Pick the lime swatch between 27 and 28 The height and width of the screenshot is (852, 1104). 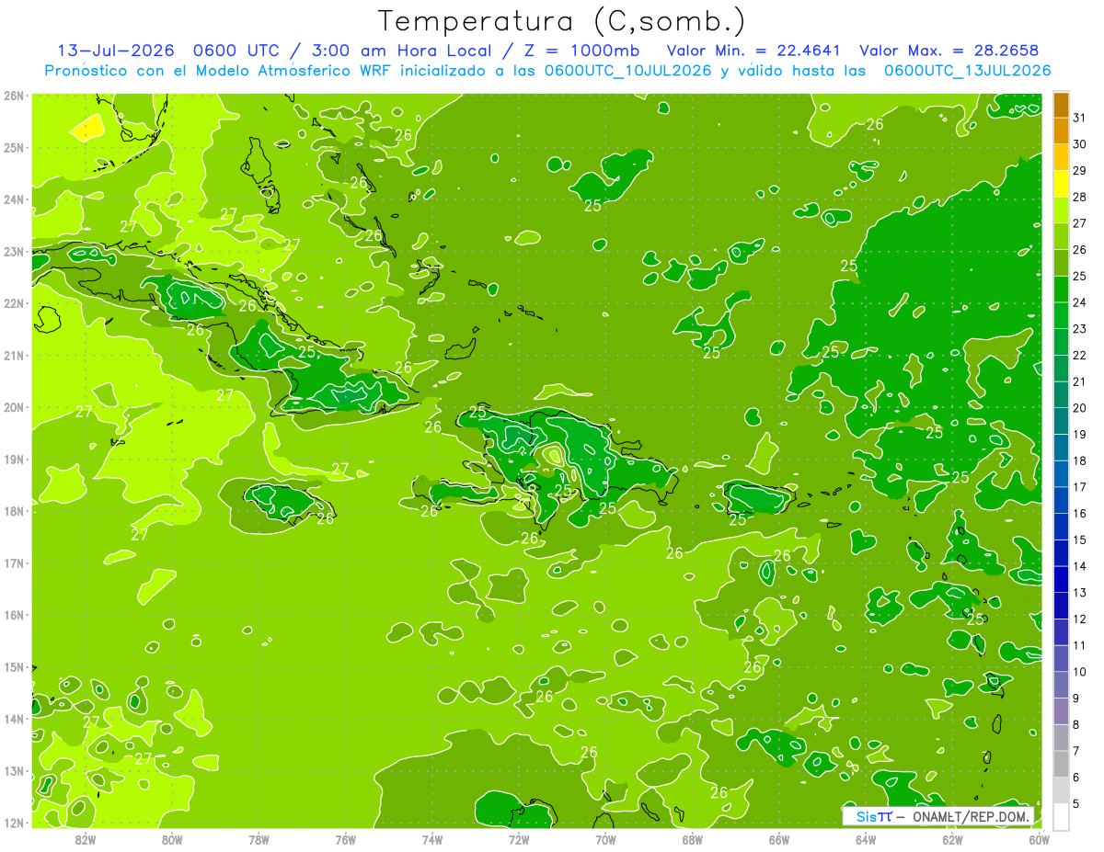click(x=1061, y=210)
